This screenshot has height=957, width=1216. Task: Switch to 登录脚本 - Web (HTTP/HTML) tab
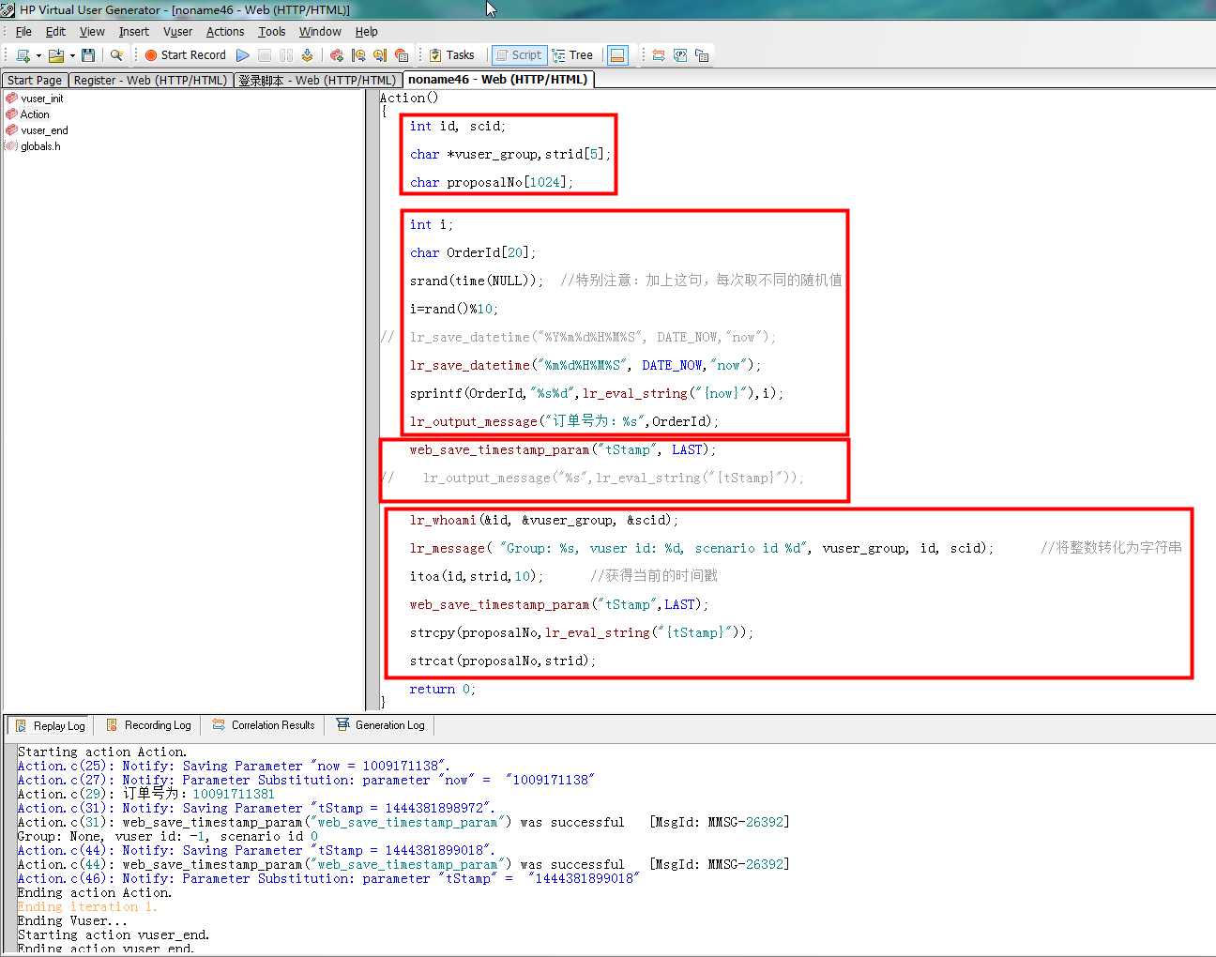(317, 81)
